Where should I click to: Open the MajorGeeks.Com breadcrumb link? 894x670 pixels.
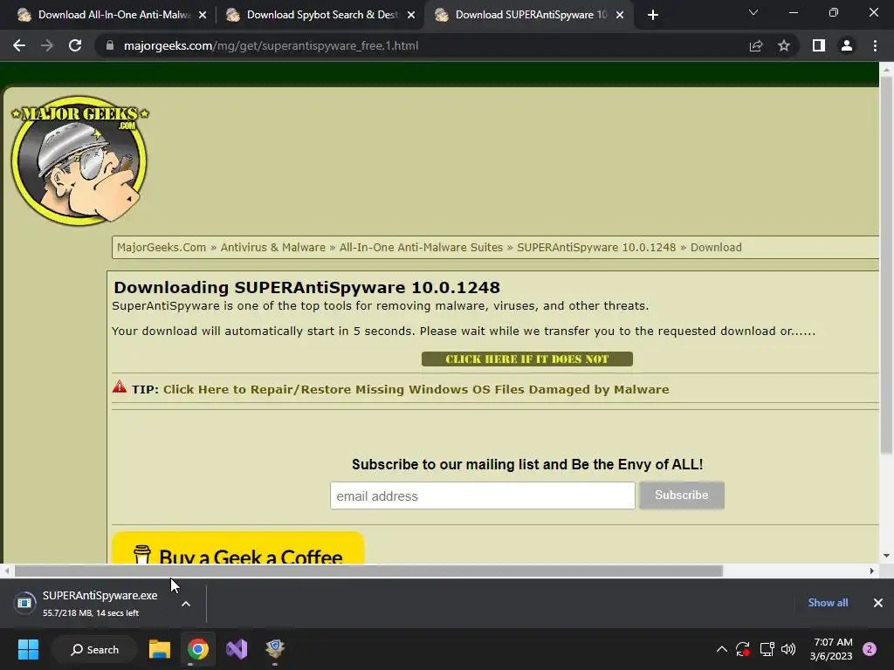coord(162,247)
